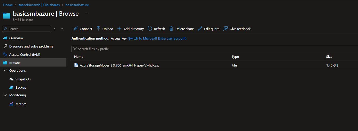Click the Access Control people icon
The image size is (358, 131).
click(5, 54)
